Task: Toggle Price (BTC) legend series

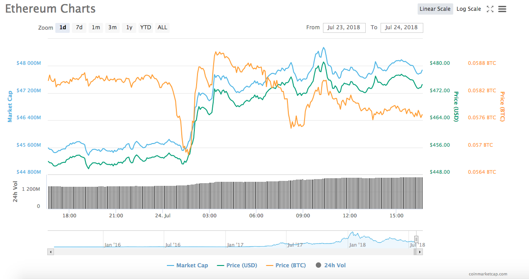Action: click(286, 265)
